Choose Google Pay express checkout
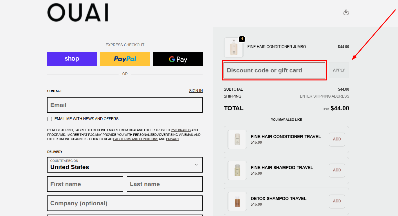Screen dimensions: 398x216 click(178, 59)
